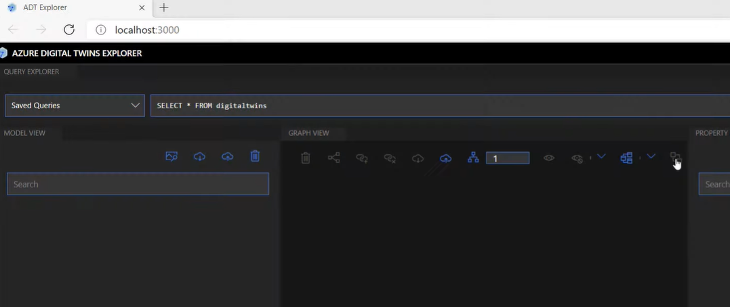The width and height of the screenshot is (730, 307).
Task: Click the delete relationship link icon
Action: pos(390,158)
